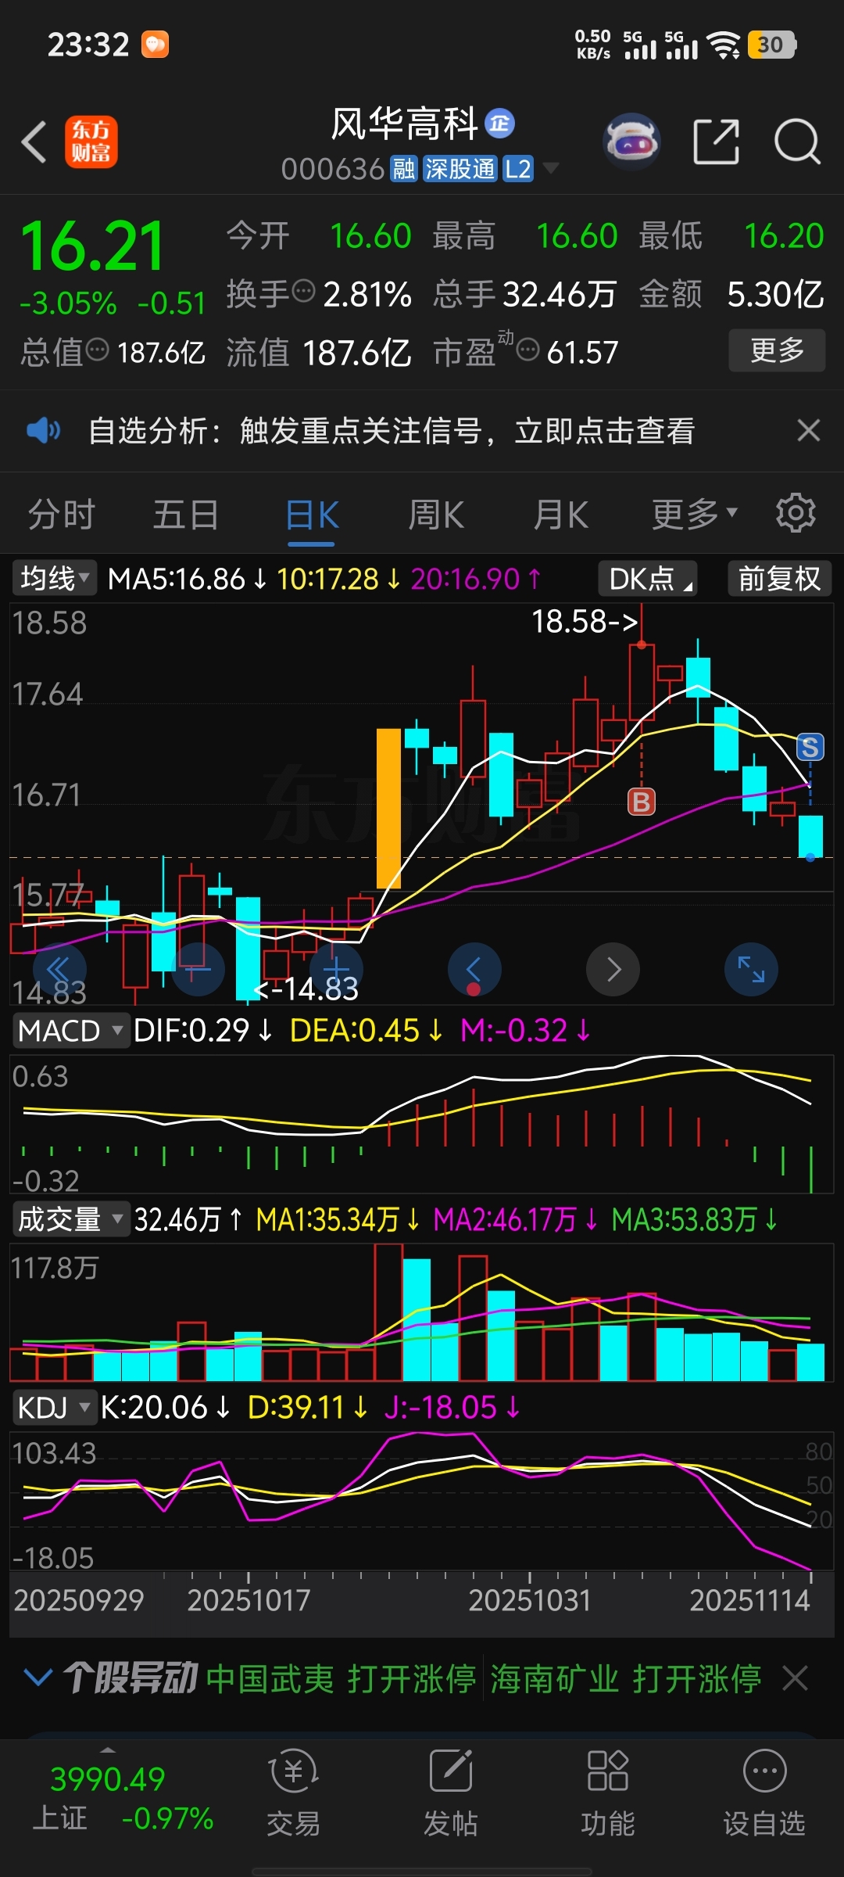Viewport: 844px width, 1877px height.
Task: Tap the share/export icon
Action: 716,142
